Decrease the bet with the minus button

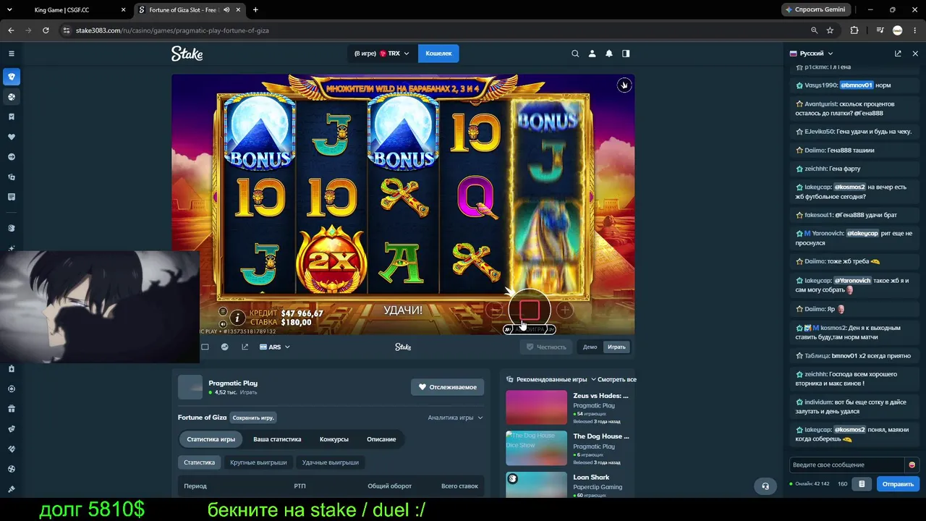click(495, 310)
